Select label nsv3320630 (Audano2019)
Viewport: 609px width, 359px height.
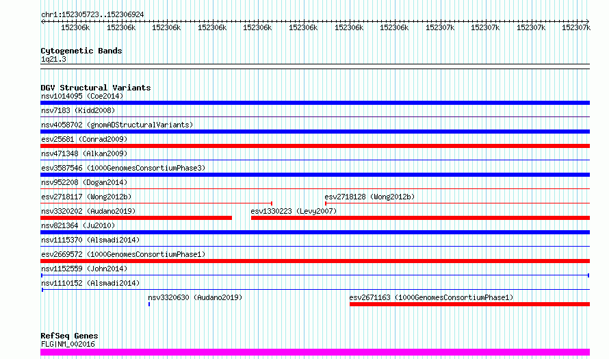(195, 297)
